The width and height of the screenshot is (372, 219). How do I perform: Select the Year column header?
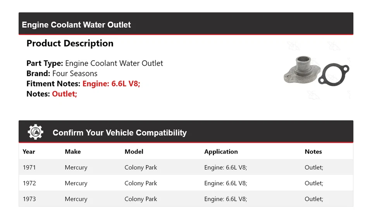29,152
